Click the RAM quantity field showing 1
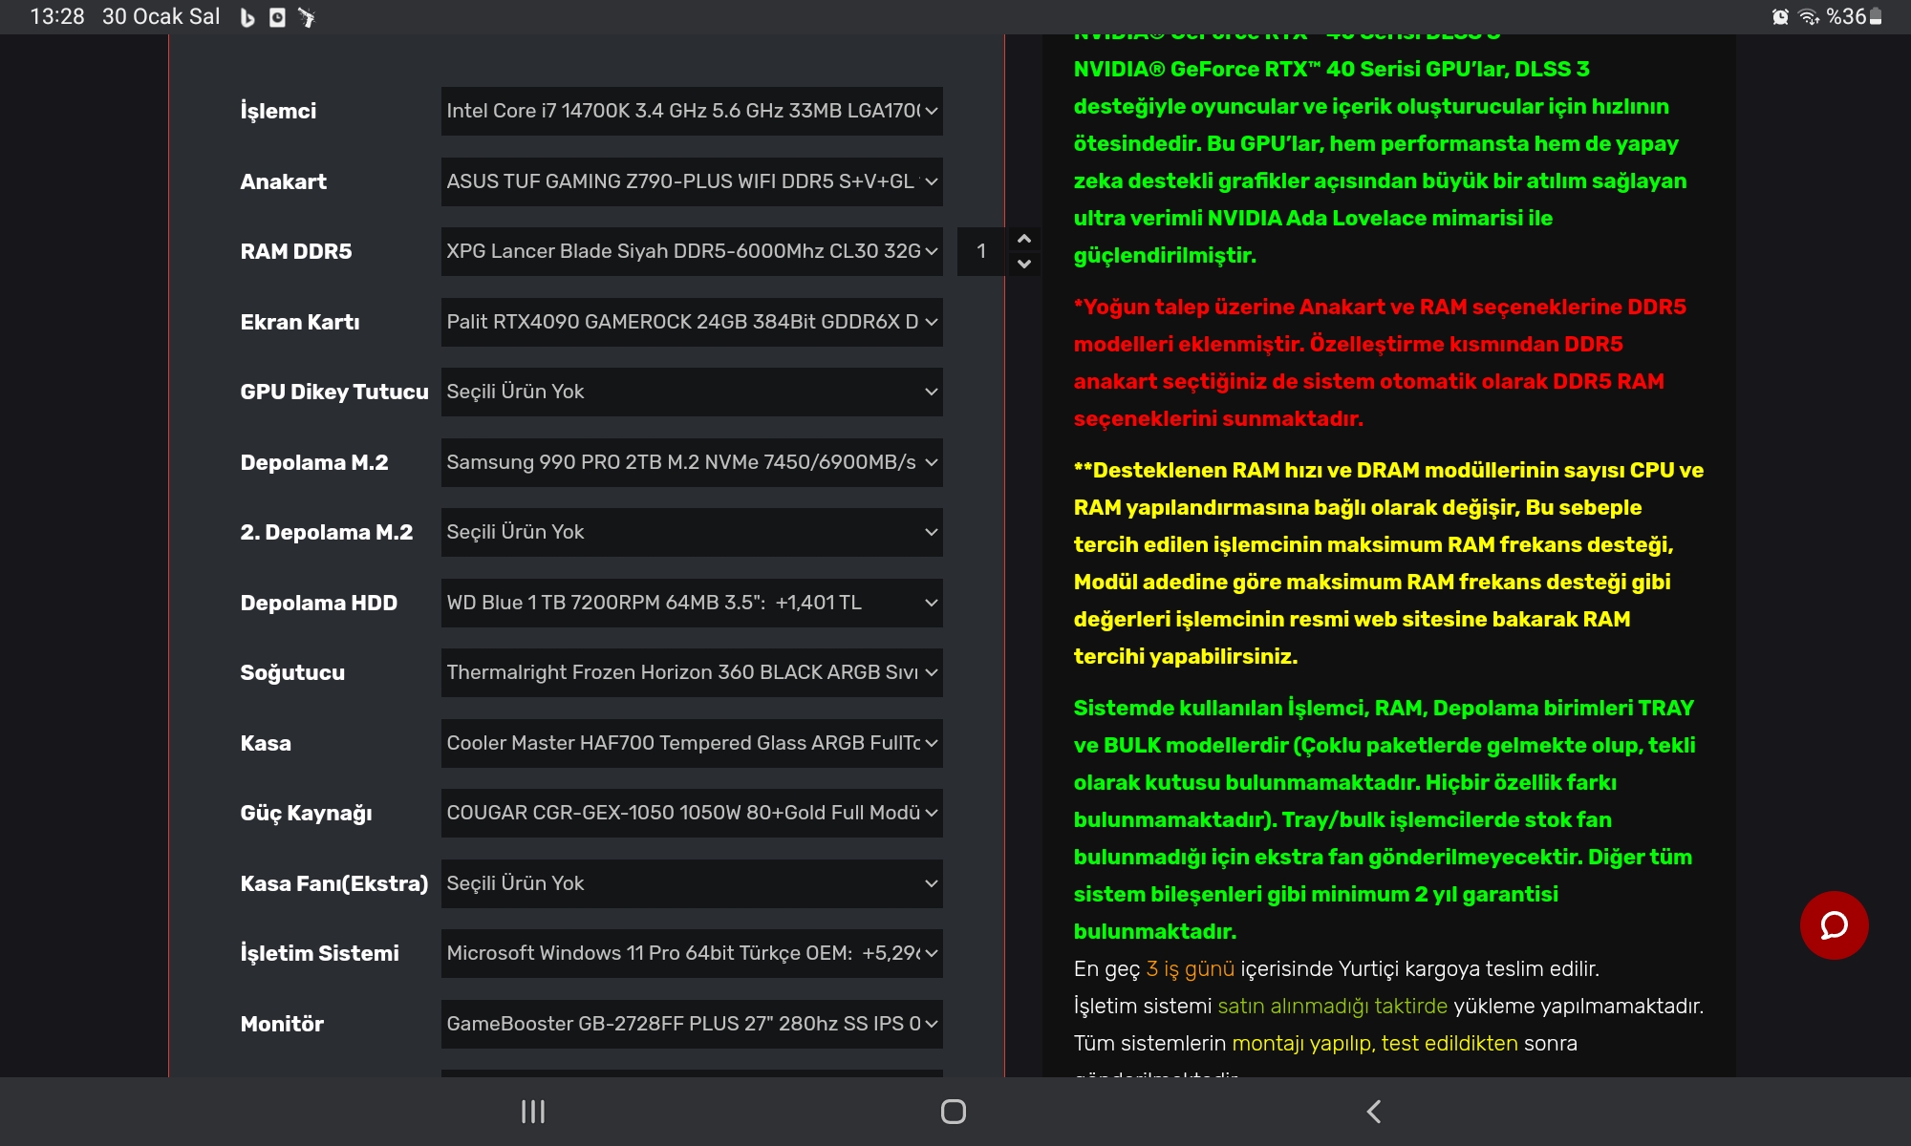This screenshot has width=1911, height=1146. [981, 251]
